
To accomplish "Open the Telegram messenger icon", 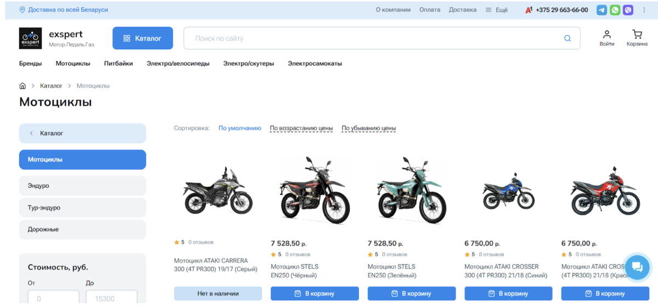I will tap(602, 10).
